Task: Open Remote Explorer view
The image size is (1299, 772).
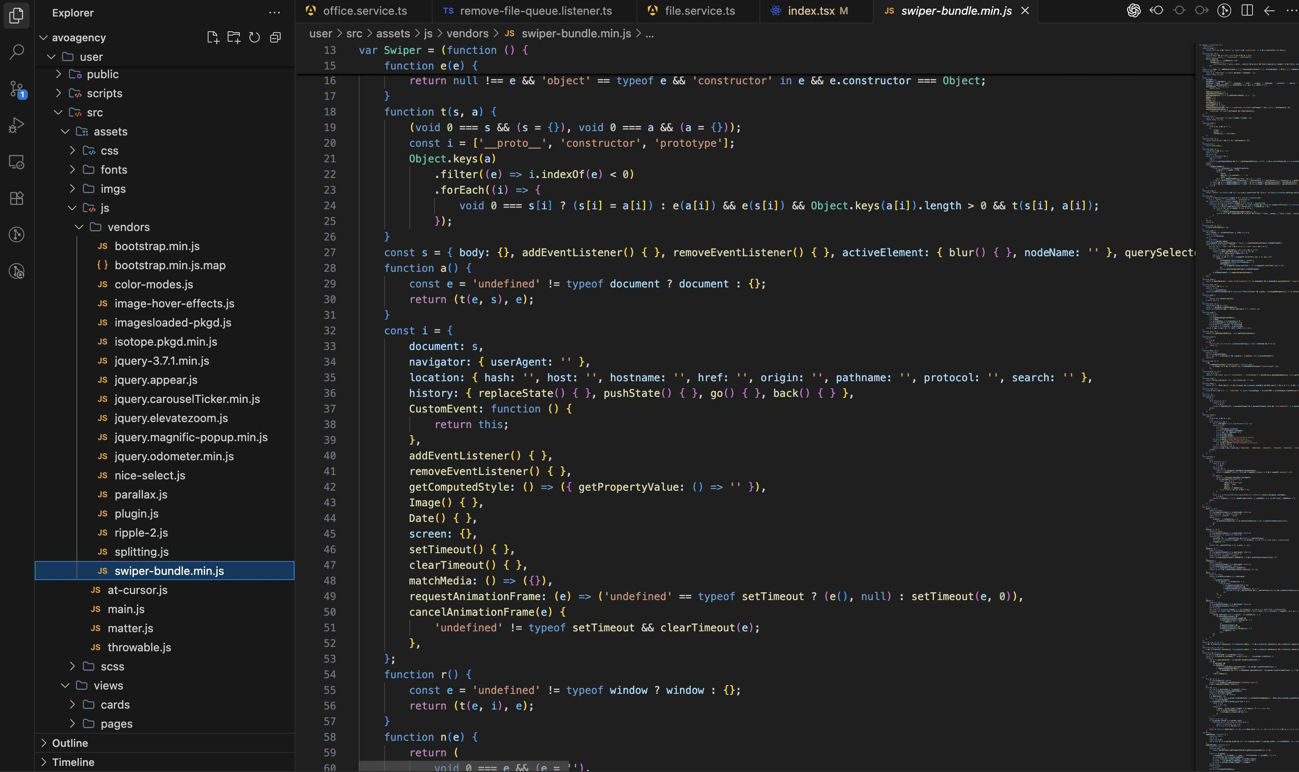Action: coord(17,162)
